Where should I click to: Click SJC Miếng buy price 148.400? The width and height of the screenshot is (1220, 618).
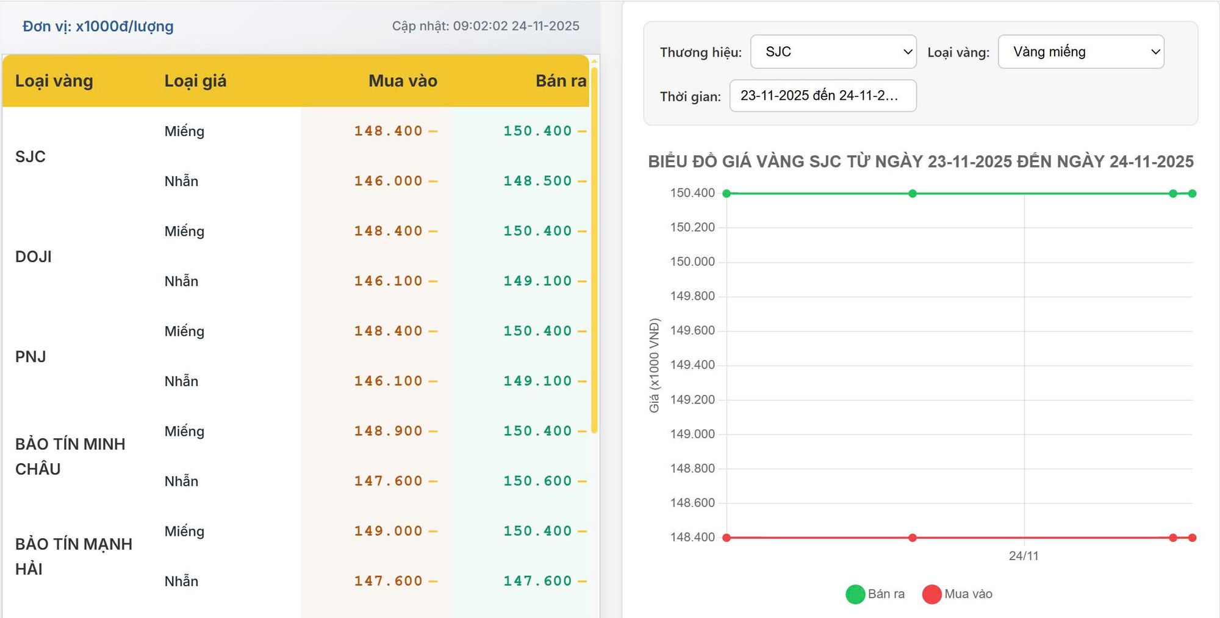pos(388,131)
